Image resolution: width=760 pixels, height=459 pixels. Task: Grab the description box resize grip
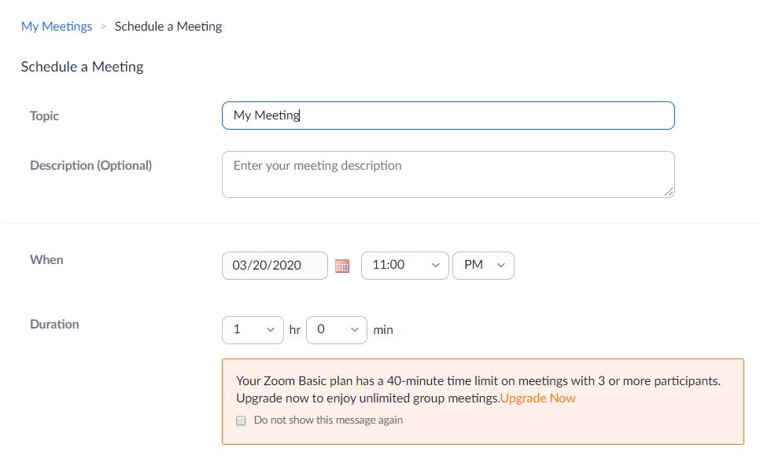tap(669, 193)
